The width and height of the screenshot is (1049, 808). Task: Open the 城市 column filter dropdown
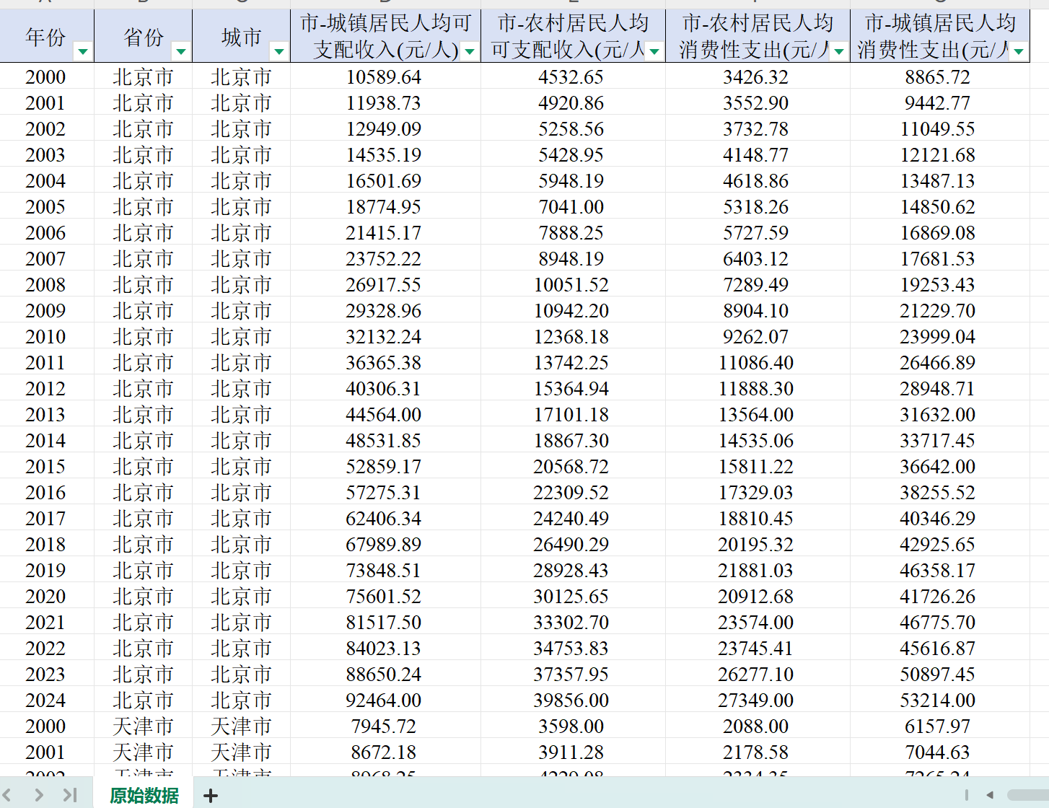[279, 51]
